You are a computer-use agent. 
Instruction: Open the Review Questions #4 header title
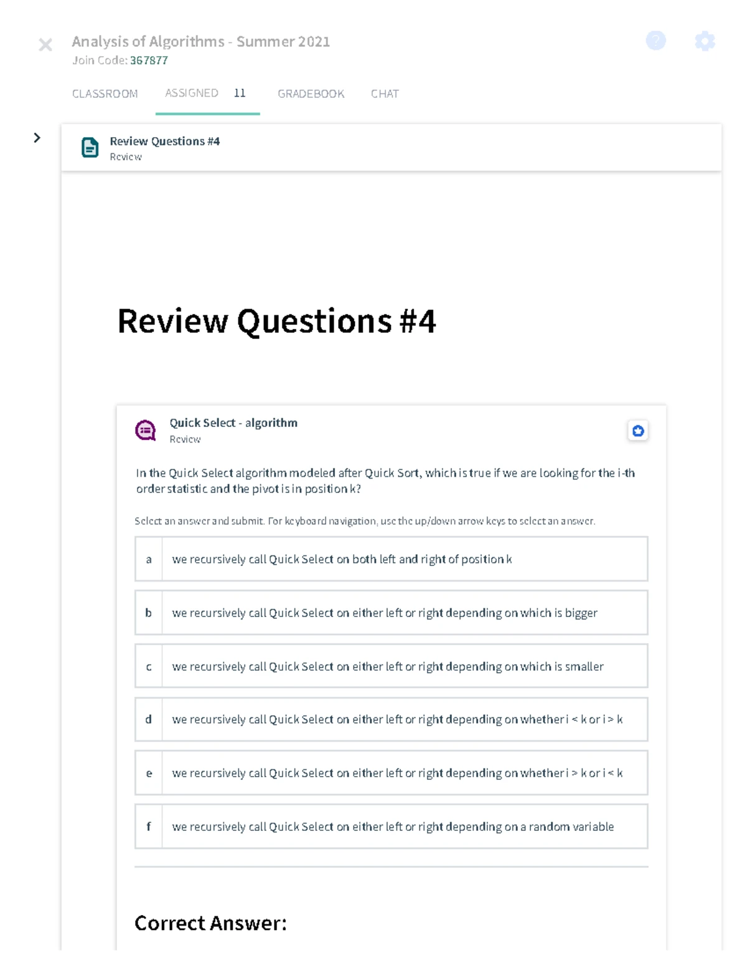tap(165, 141)
